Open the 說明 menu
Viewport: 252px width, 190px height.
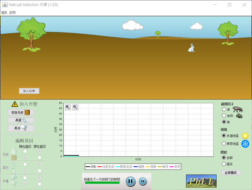[x=12, y=13]
